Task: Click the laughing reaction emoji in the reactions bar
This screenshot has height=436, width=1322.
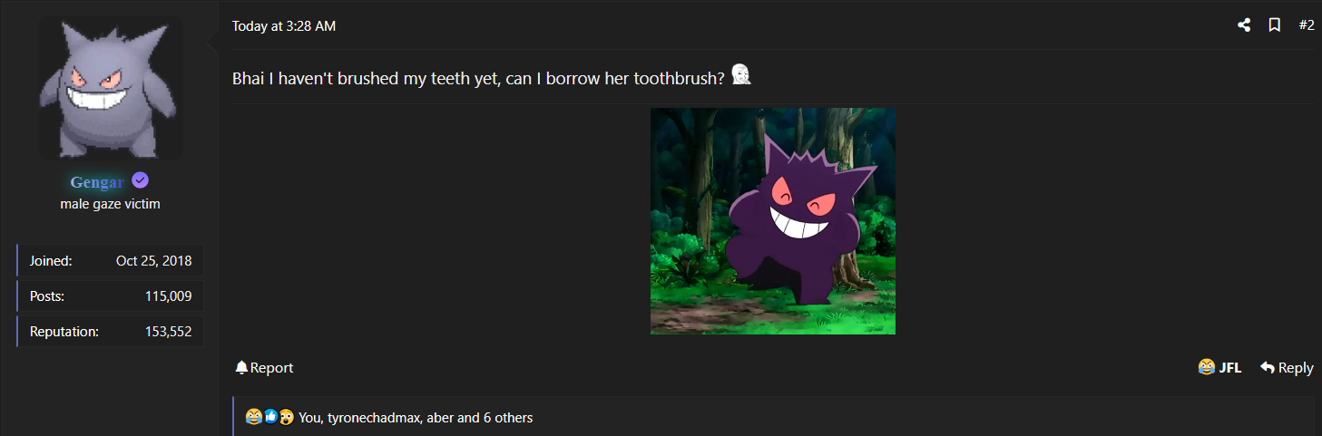Action: [x=253, y=417]
